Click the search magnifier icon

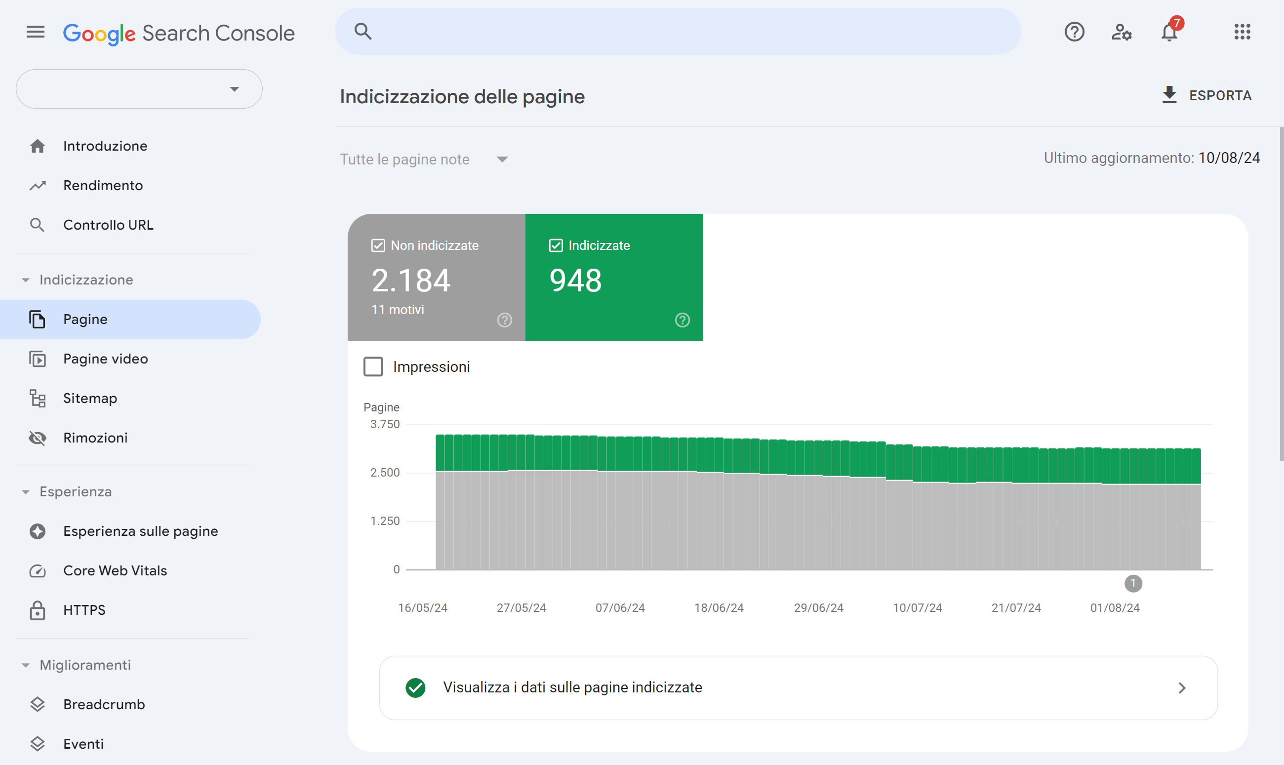click(363, 32)
